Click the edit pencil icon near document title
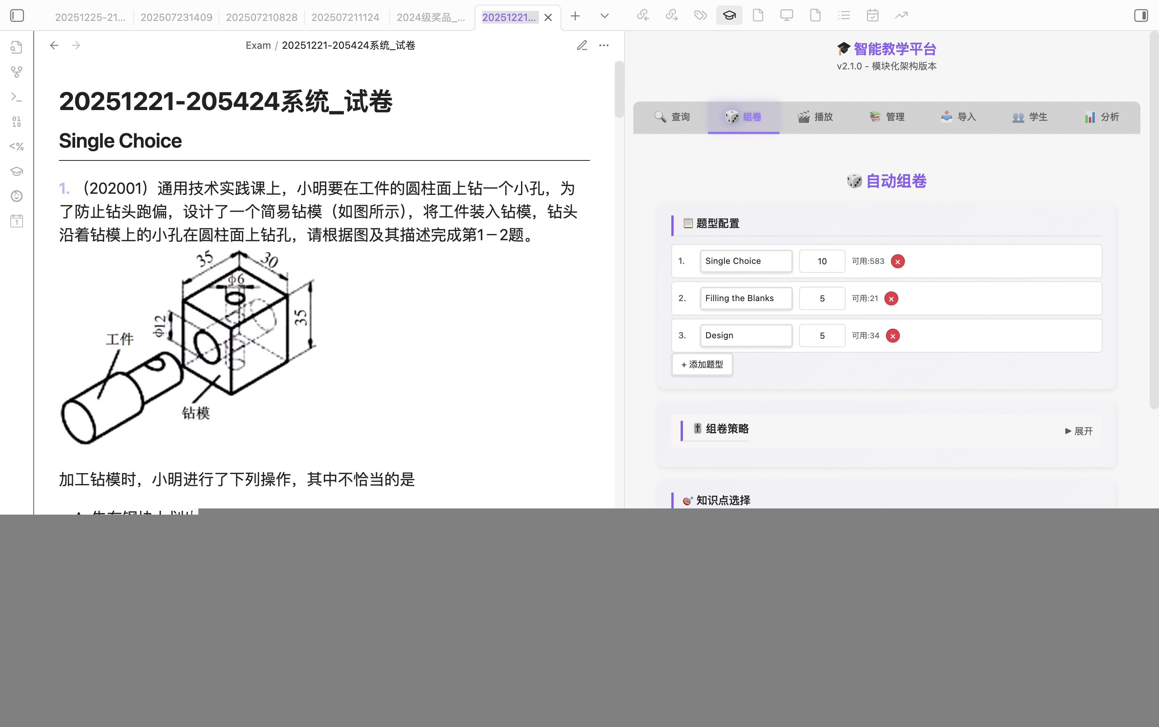Viewport: 1159px width, 727px height. pyautogui.click(x=581, y=45)
